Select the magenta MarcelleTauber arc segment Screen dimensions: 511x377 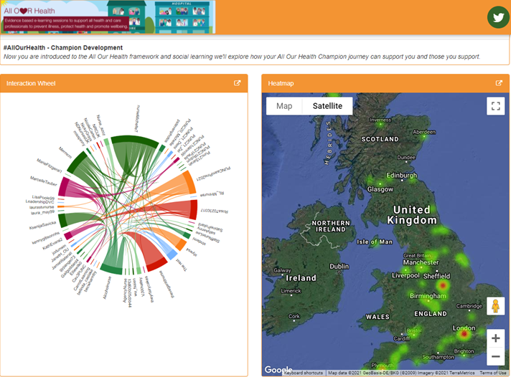63,187
